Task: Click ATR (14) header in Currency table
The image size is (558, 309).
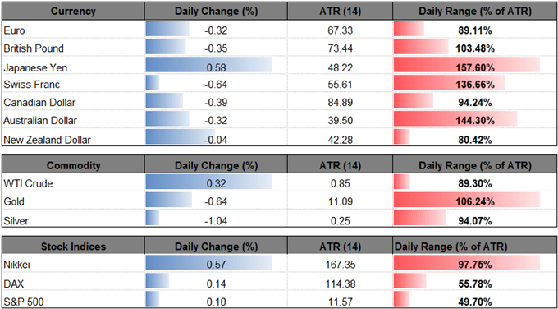Action: [341, 12]
